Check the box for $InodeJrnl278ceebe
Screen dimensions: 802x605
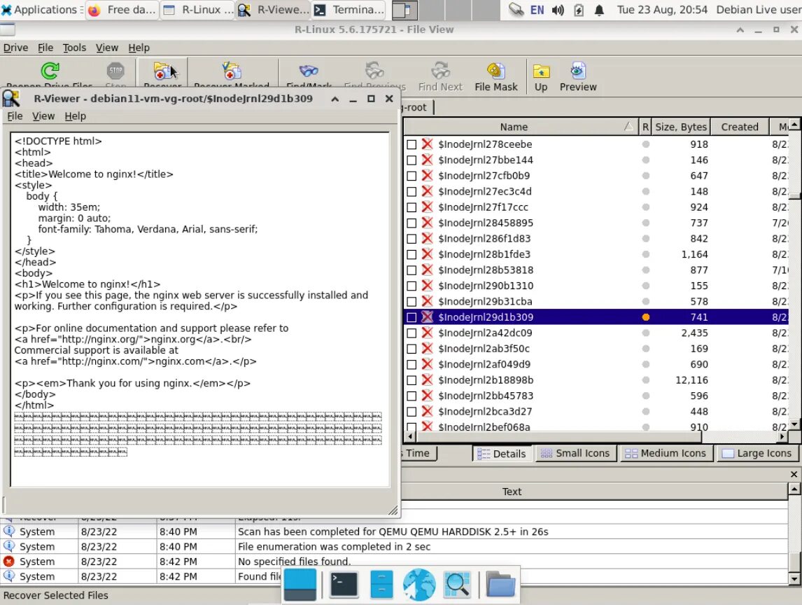tap(411, 144)
